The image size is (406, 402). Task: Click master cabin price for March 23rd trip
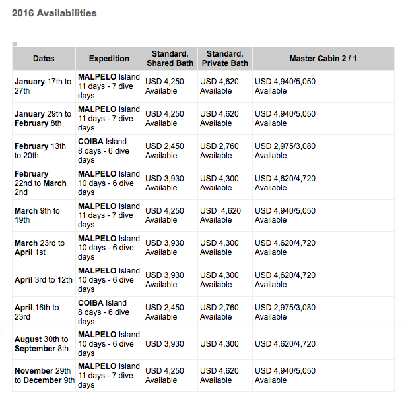click(285, 243)
